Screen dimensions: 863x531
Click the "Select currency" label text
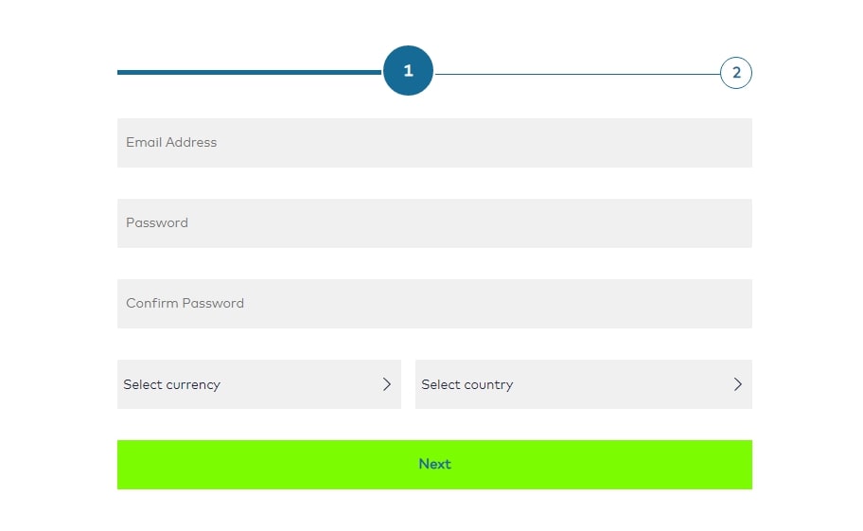pyautogui.click(x=171, y=384)
